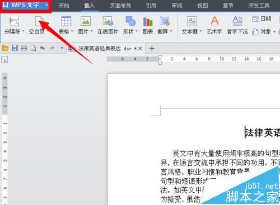Expand the 截屏 dropdown arrow
280x205 pixels.
coord(171,31)
